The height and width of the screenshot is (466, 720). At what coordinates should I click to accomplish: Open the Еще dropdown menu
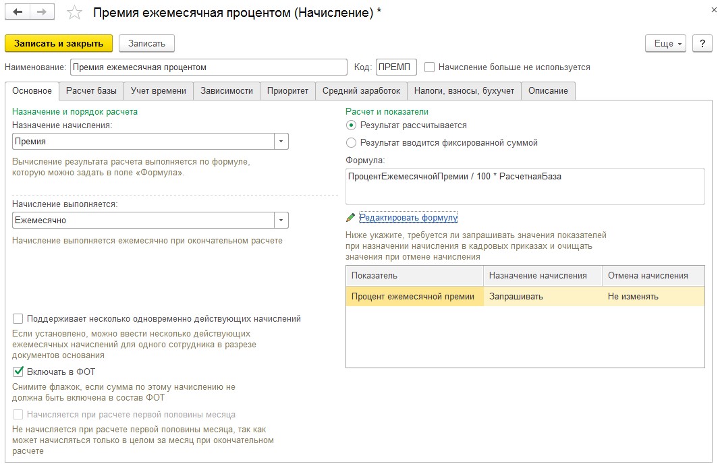(x=665, y=44)
